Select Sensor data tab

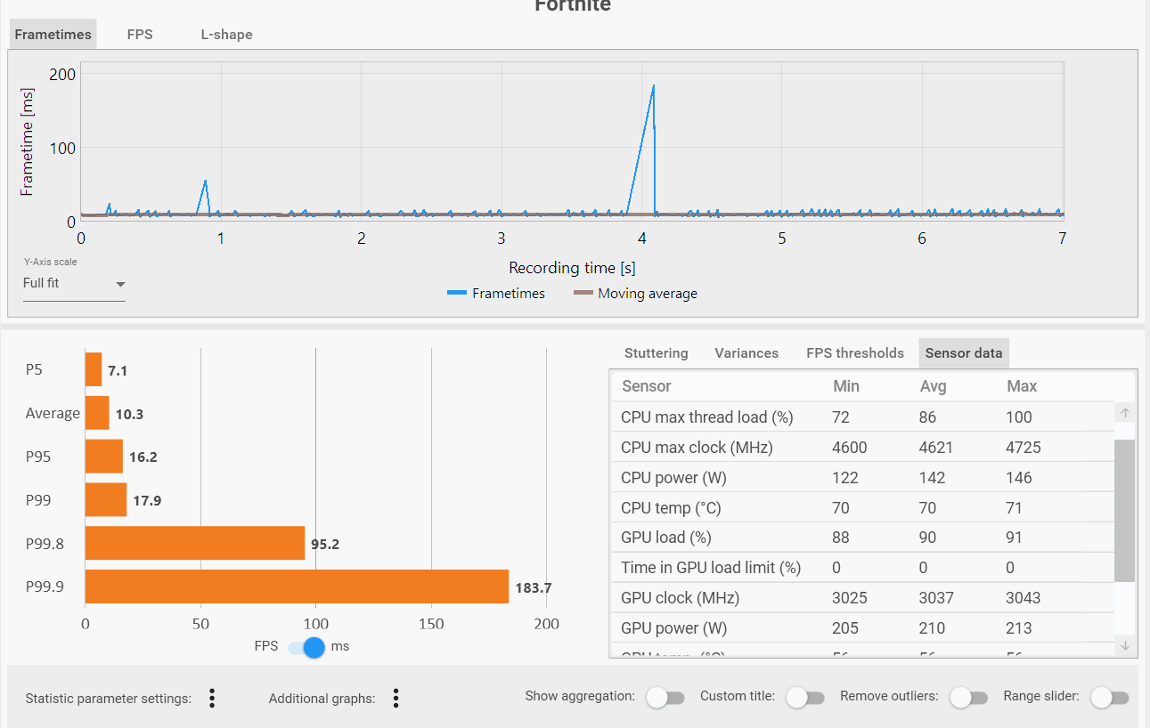coord(964,353)
